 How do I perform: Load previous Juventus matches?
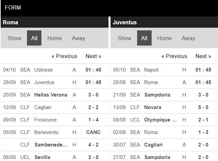coord(174,56)
